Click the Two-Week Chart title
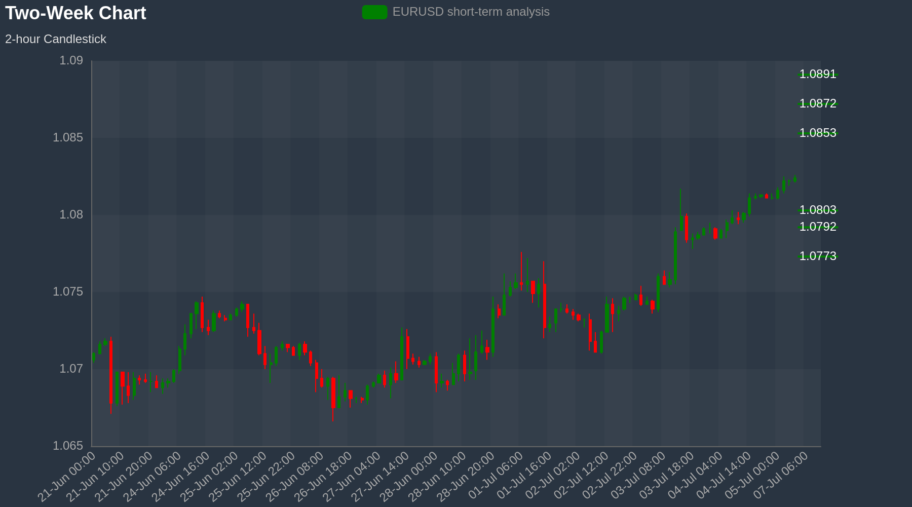This screenshot has height=507, width=912. tap(75, 13)
